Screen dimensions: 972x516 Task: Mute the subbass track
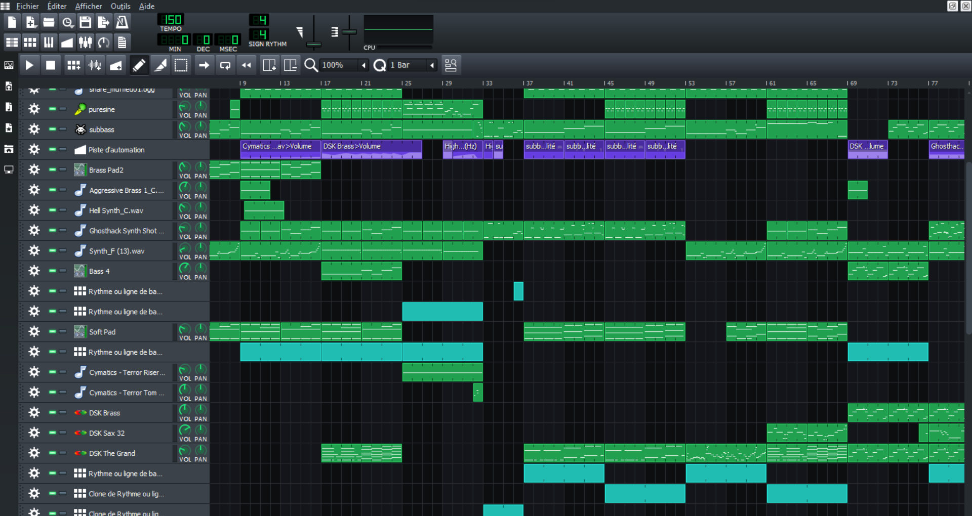pyautogui.click(x=52, y=129)
